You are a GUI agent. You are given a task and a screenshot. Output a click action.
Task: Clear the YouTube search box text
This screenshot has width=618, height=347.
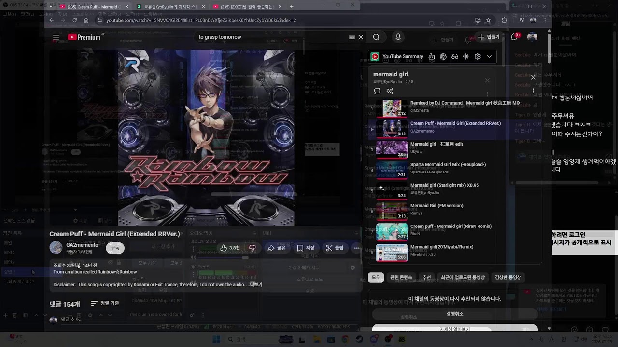(x=361, y=37)
